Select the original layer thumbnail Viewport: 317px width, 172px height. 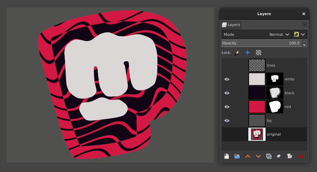[257, 134]
